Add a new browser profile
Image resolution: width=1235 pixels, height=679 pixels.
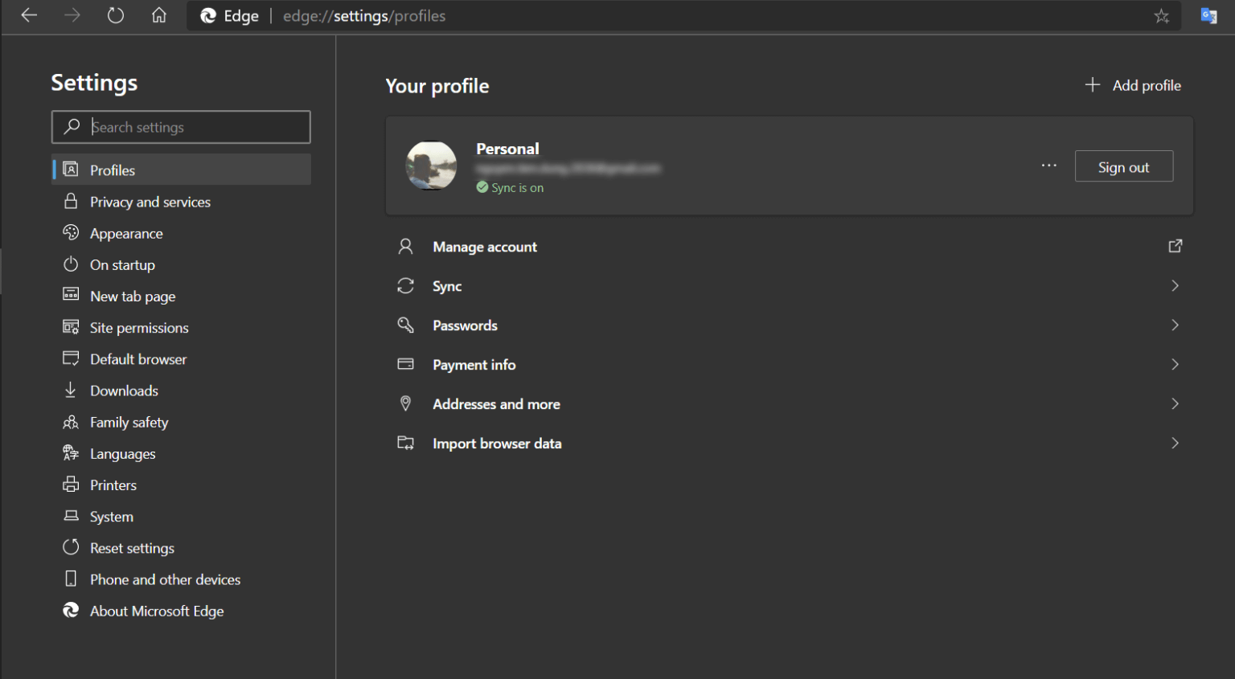(1133, 85)
